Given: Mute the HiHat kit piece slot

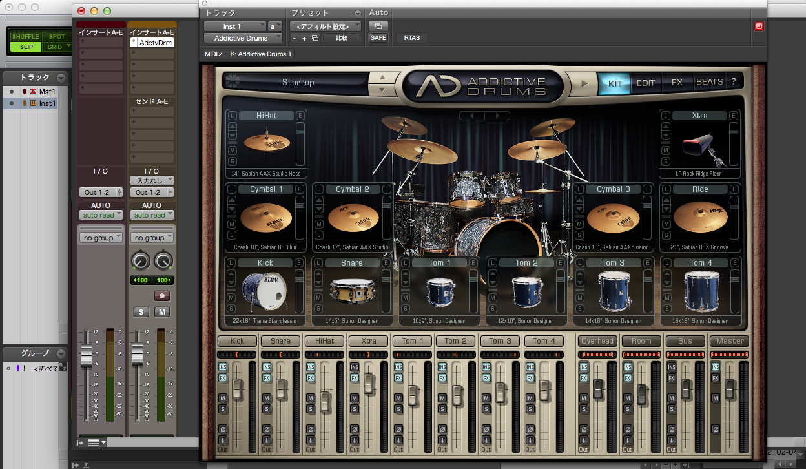Looking at the screenshot, I should (232, 151).
